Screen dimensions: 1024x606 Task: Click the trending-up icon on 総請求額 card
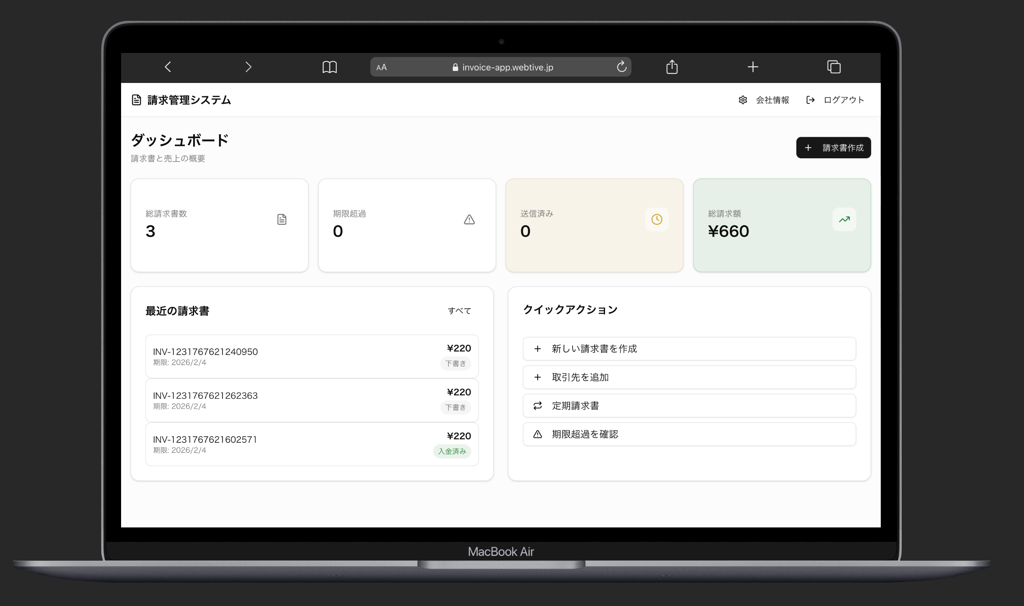click(844, 219)
